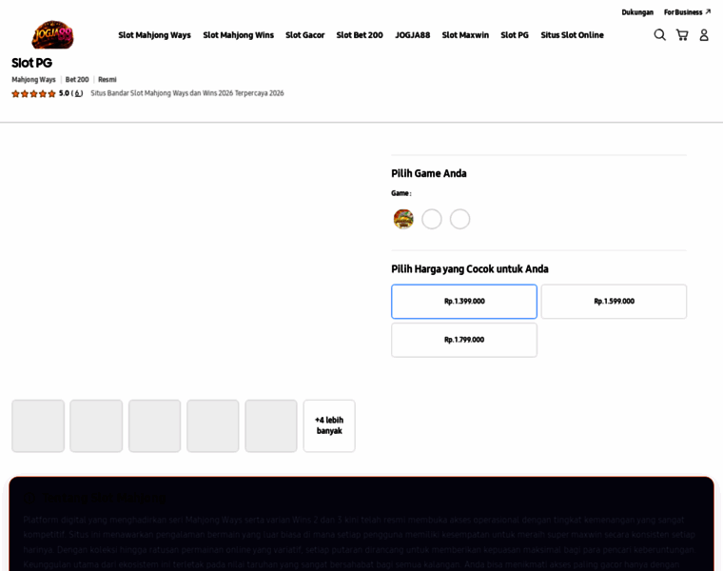Open the user account icon
Image resolution: width=723 pixels, height=571 pixels.
[704, 35]
